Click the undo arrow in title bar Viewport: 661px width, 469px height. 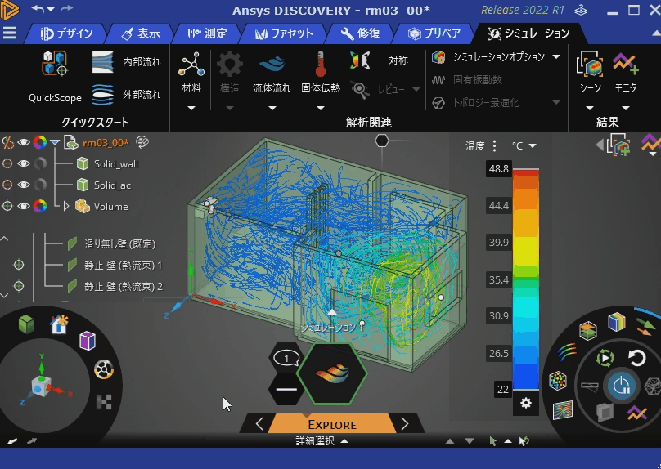point(38,9)
